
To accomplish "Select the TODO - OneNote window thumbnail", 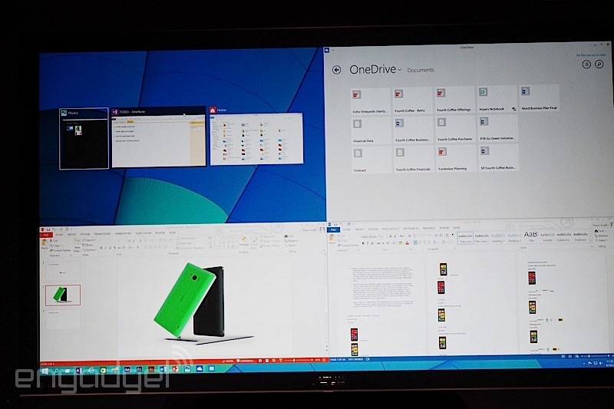I will (159, 137).
